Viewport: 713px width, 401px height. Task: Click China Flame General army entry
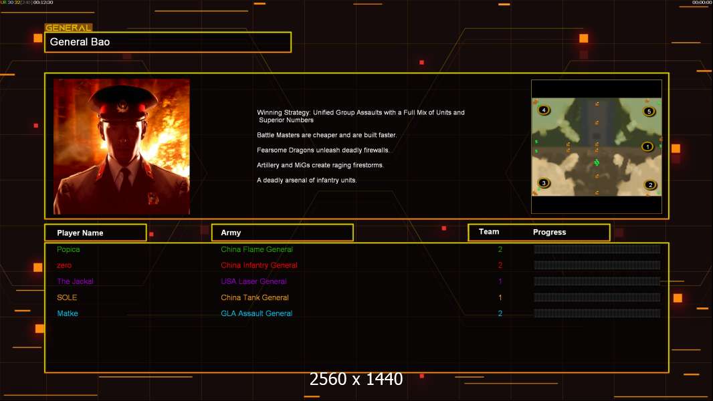[x=256, y=249]
